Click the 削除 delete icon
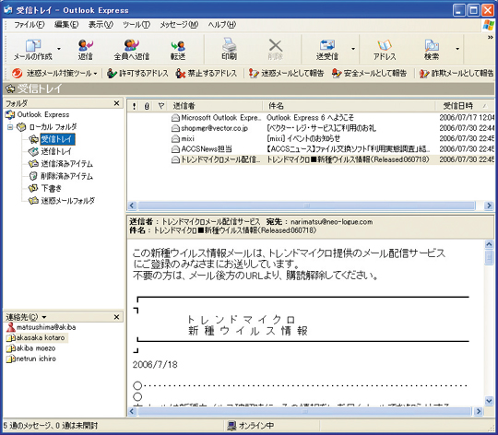Screen dimensions: 498x435 276,45
